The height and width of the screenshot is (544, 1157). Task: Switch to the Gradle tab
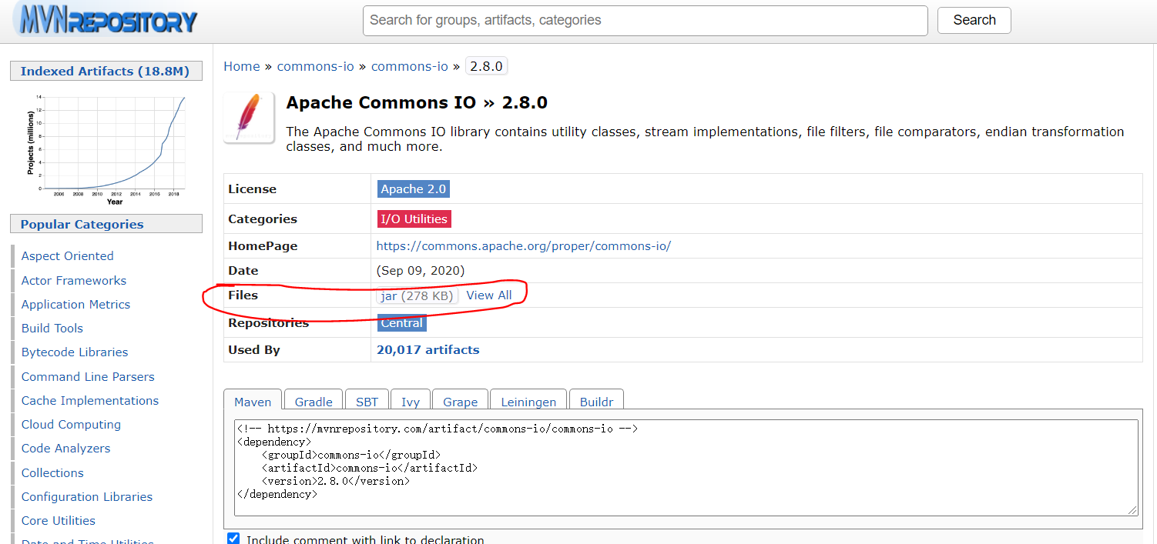pos(314,401)
